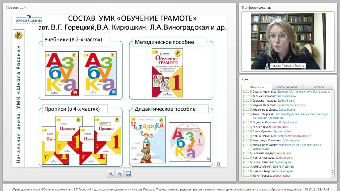This screenshot has width=340, height=191.
Task: Click АЛЛА ЛАПИНА's chat message
Action: [268, 167]
